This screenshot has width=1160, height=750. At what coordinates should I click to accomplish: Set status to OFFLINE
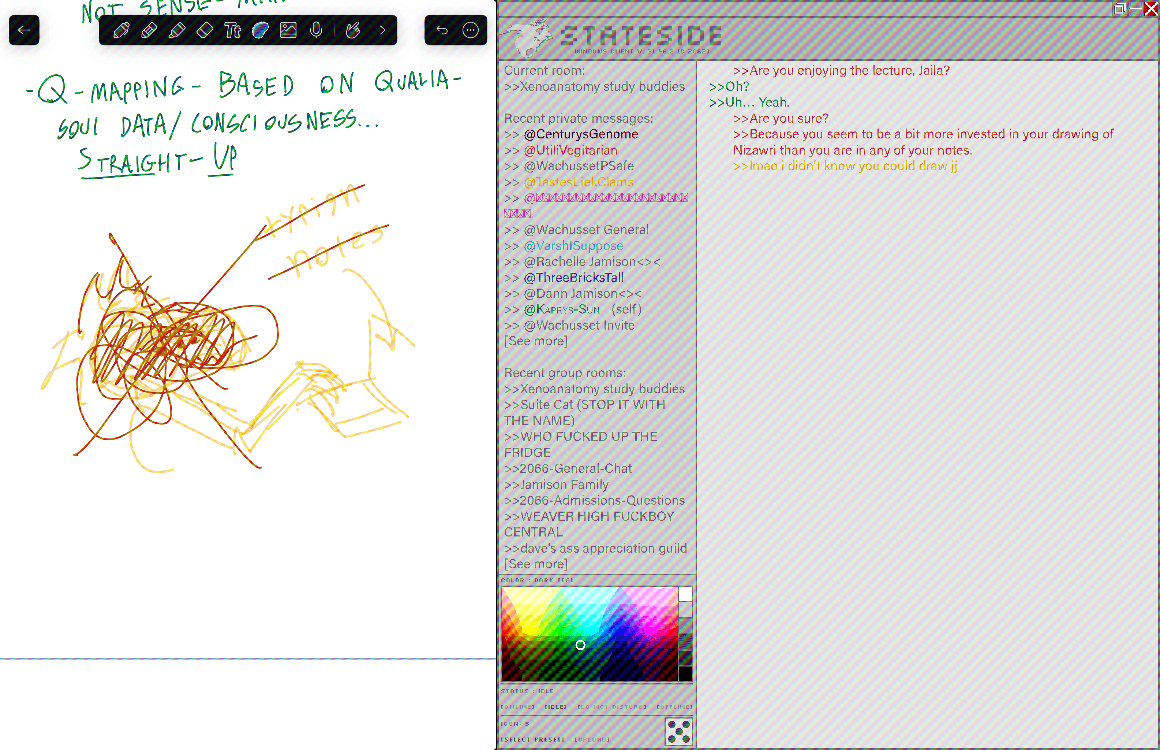[x=674, y=707]
